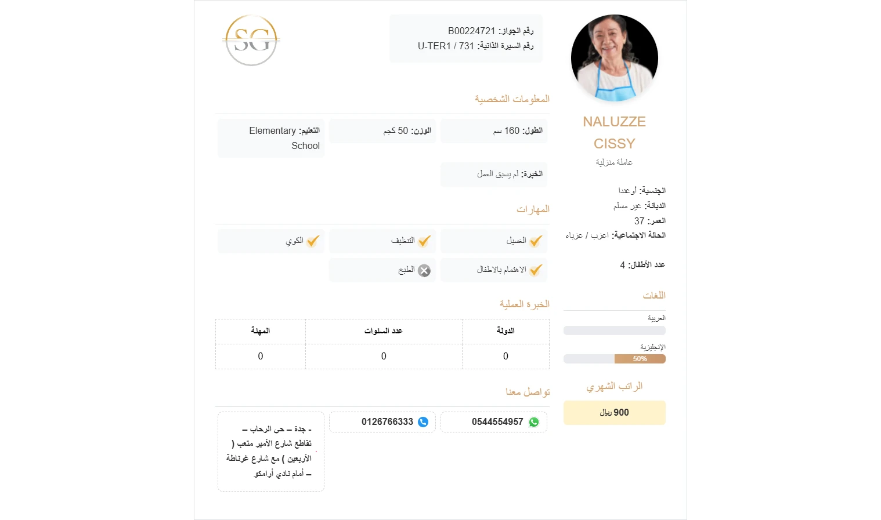Click the SG company logo
Viewport: 881px width, 520px height.
[251, 40]
